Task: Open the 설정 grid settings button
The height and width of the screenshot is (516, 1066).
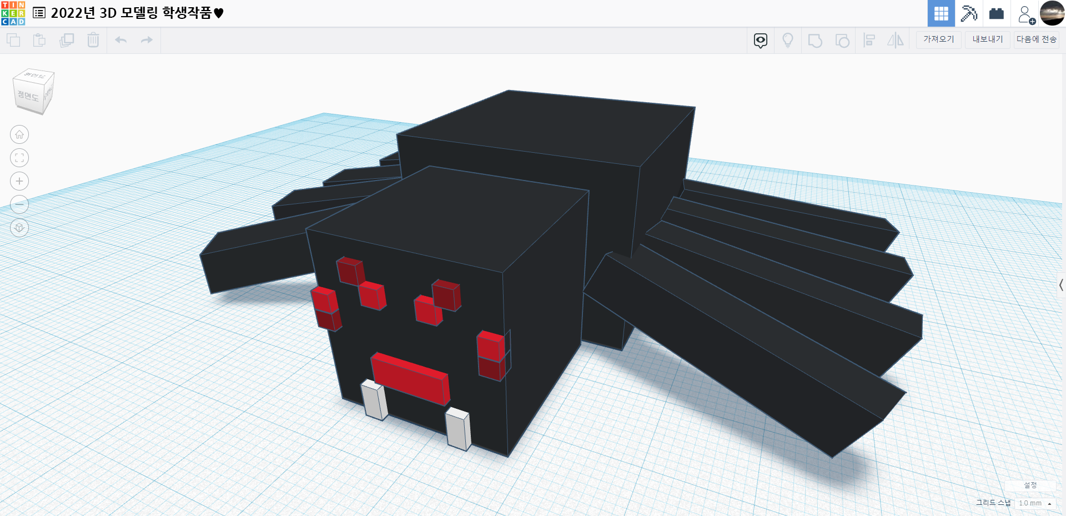Action: click(1030, 485)
